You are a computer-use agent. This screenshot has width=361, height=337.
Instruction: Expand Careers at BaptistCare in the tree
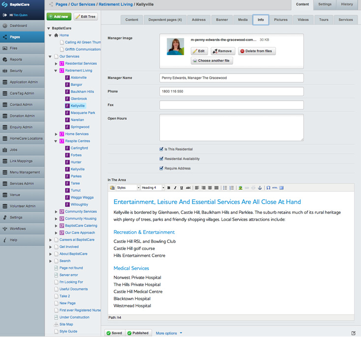click(x=51, y=240)
